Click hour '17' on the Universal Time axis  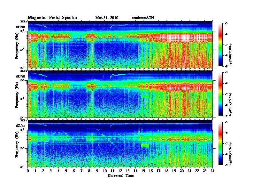(158, 171)
